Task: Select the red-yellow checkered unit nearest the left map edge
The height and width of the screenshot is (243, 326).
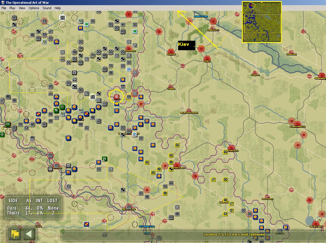Action: pos(38,114)
